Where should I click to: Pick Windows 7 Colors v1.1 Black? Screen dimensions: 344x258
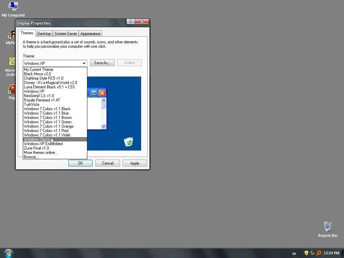click(x=55, y=109)
